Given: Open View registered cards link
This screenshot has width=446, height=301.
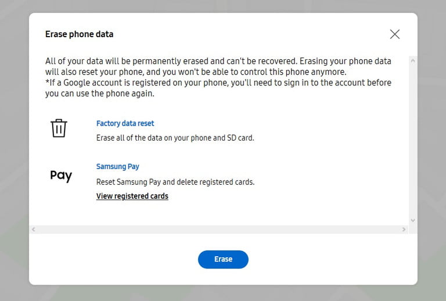Looking at the screenshot, I should pyautogui.click(x=132, y=196).
